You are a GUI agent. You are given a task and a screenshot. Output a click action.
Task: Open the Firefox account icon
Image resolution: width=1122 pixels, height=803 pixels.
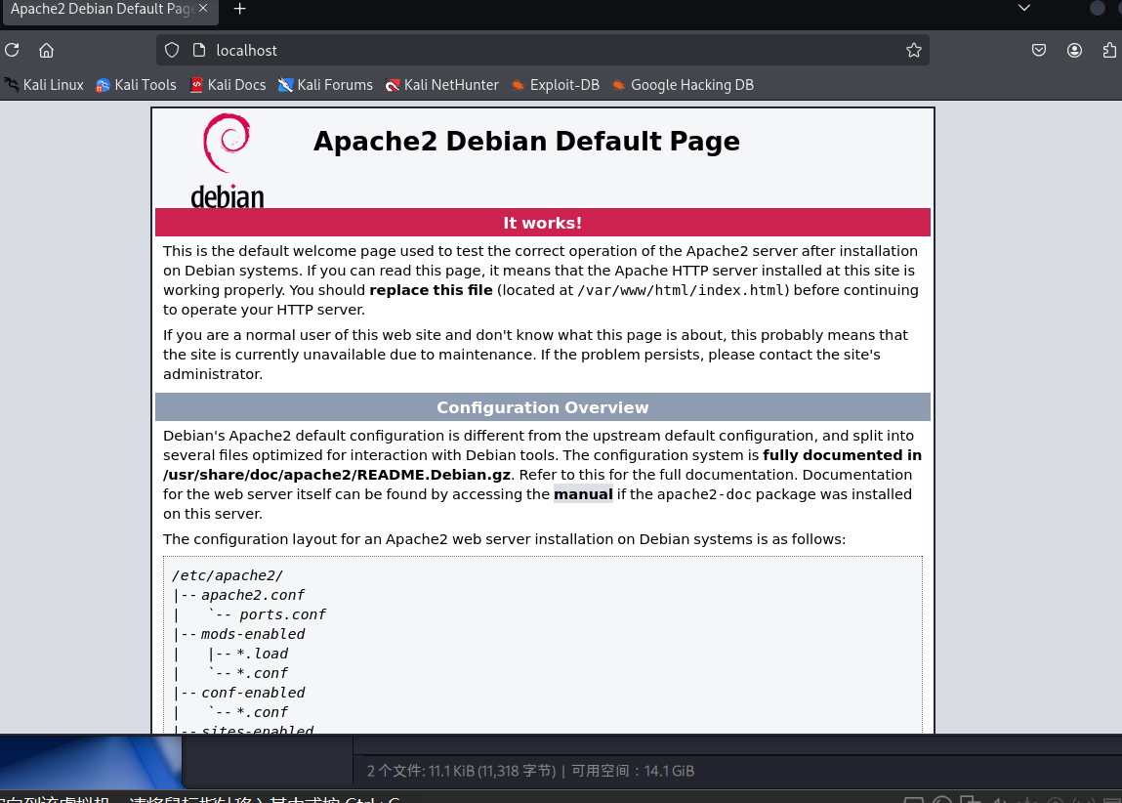click(x=1074, y=50)
